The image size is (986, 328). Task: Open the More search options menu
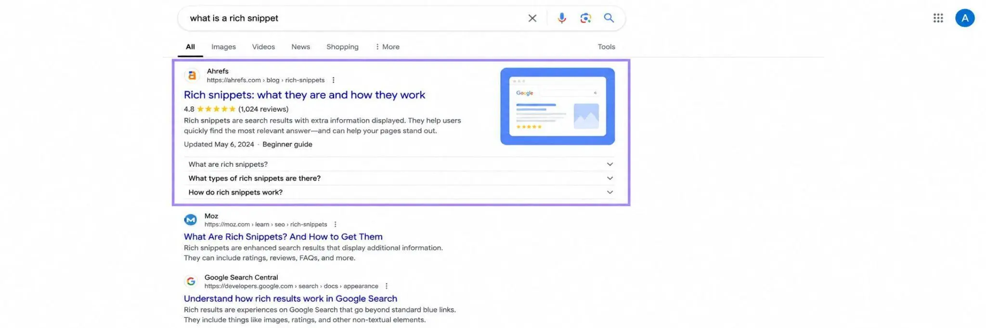(387, 47)
